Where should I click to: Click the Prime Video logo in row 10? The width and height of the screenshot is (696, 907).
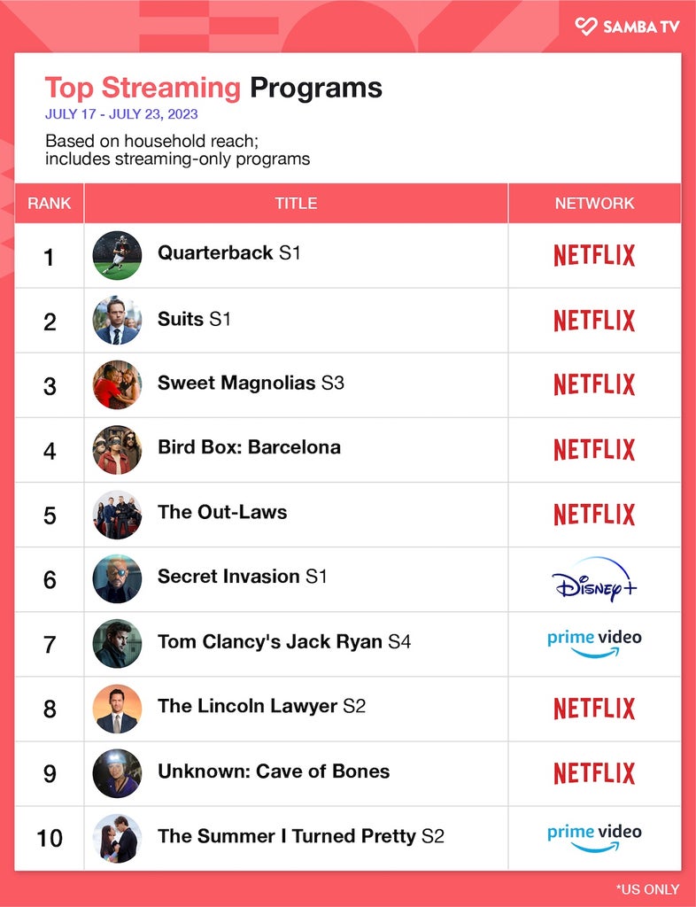pyautogui.click(x=594, y=838)
